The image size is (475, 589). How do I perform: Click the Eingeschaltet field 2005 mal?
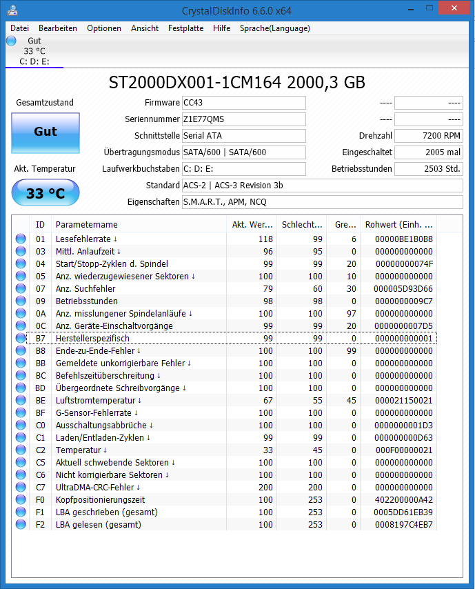(x=429, y=152)
